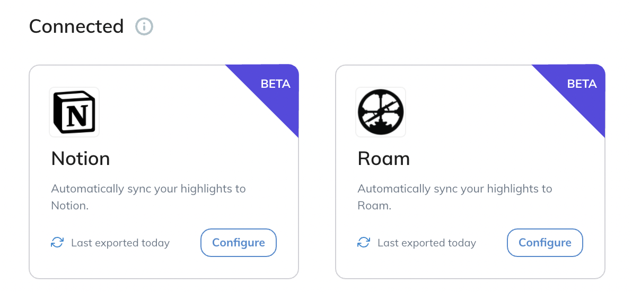632x294 pixels.
Task: Click the BETA badge on the Notion card
Action: click(x=275, y=84)
